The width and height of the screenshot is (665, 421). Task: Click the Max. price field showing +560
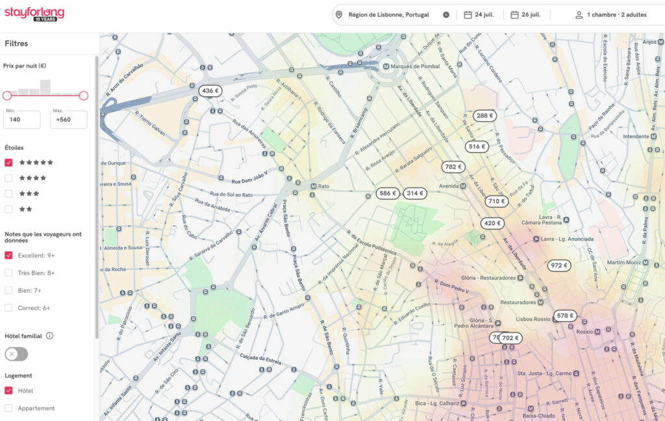pos(69,119)
